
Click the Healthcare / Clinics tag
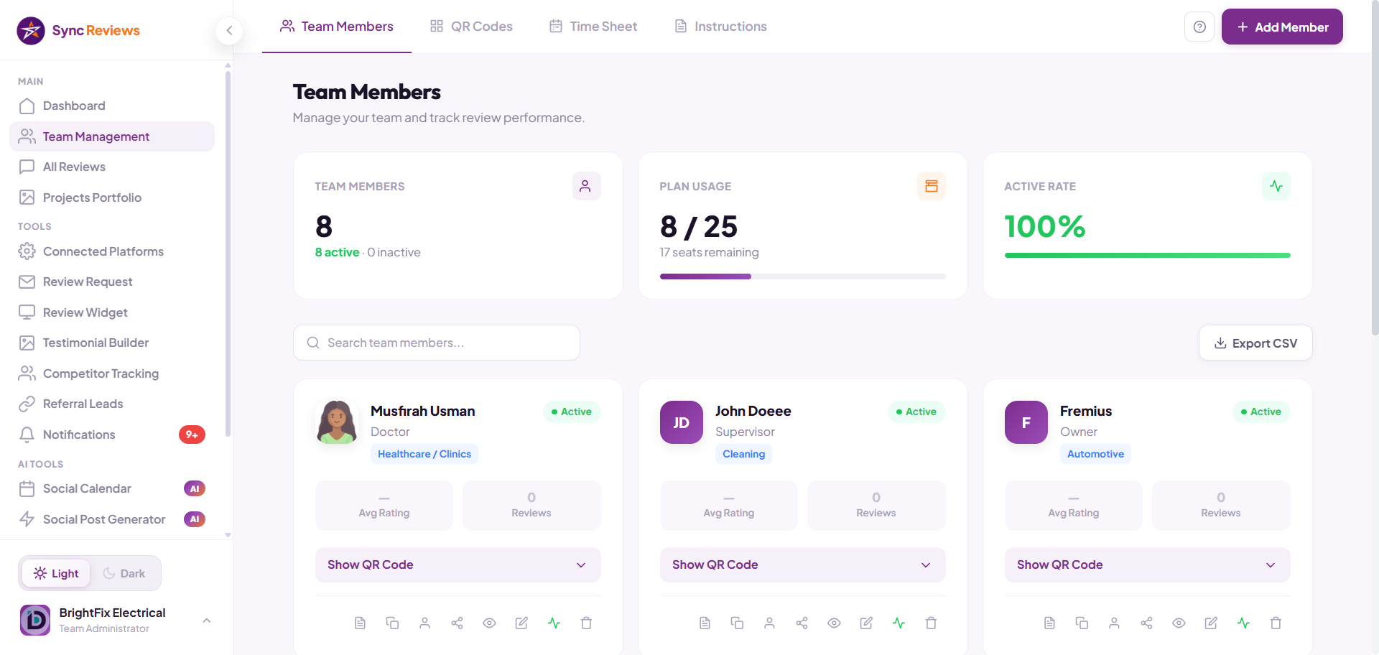424,454
